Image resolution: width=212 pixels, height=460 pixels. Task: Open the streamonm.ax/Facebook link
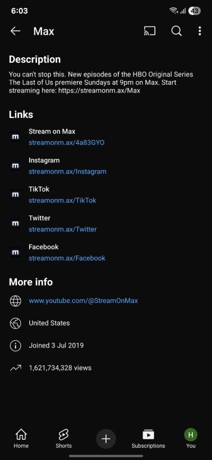point(67,258)
